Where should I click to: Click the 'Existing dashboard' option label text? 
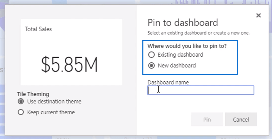pyautogui.click(x=180, y=55)
